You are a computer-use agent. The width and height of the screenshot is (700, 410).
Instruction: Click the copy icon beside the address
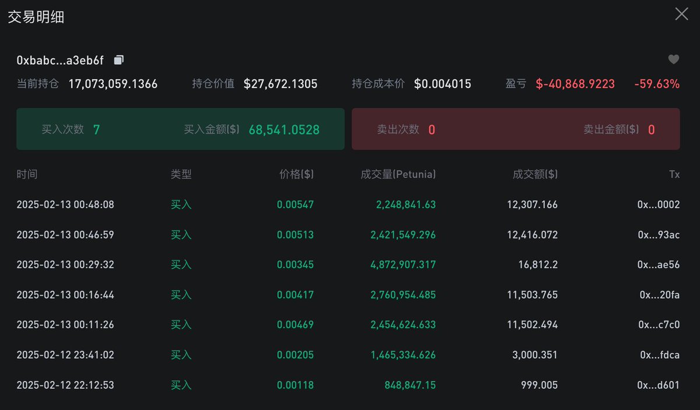pyautogui.click(x=119, y=59)
